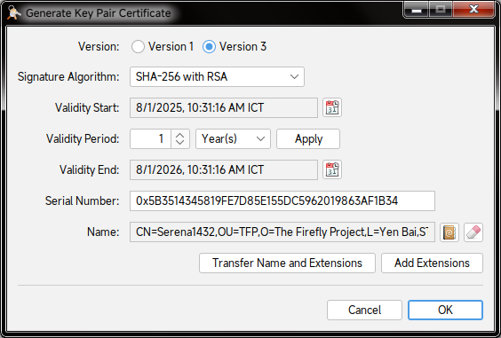Open the Year(s) period unit dropdown
Screen dimensions: 501x338
tap(233, 139)
